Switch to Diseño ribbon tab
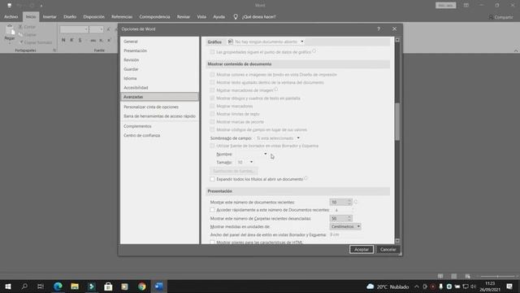 coord(70,16)
